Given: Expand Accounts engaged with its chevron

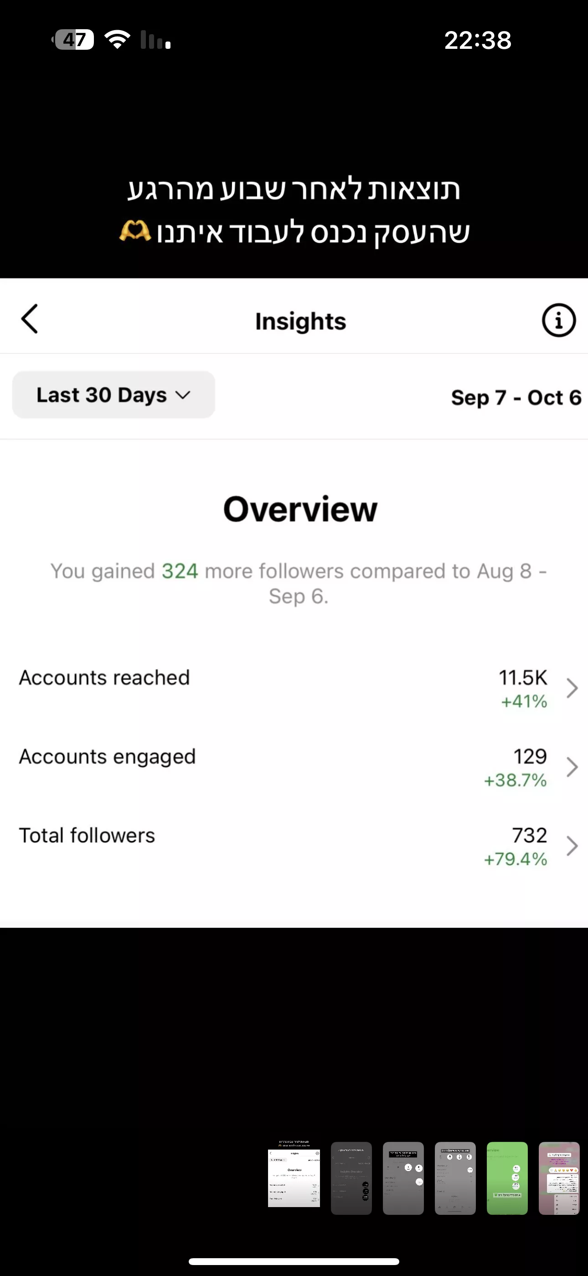Looking at the screenshot, I should [572, 767].
